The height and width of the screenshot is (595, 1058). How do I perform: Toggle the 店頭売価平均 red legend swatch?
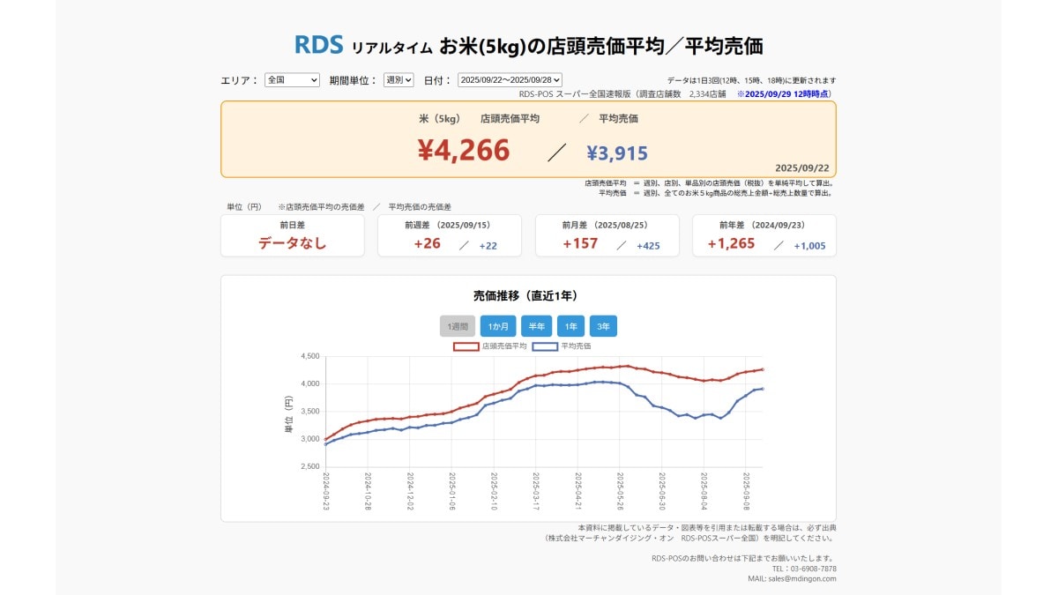466,346
